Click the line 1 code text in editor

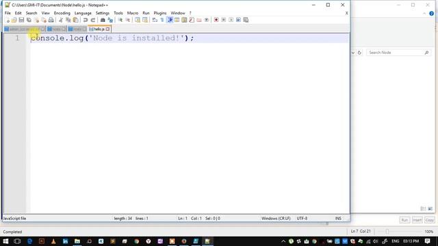tap(112, 38)
